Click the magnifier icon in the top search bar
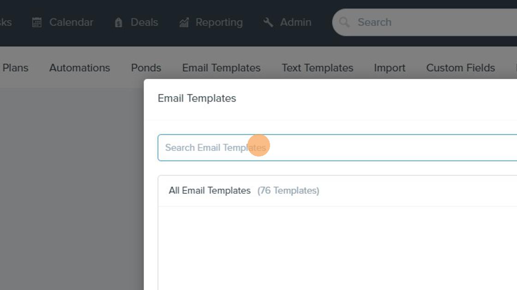This screenshot has width=517, height=290. (x=344, y=23)
